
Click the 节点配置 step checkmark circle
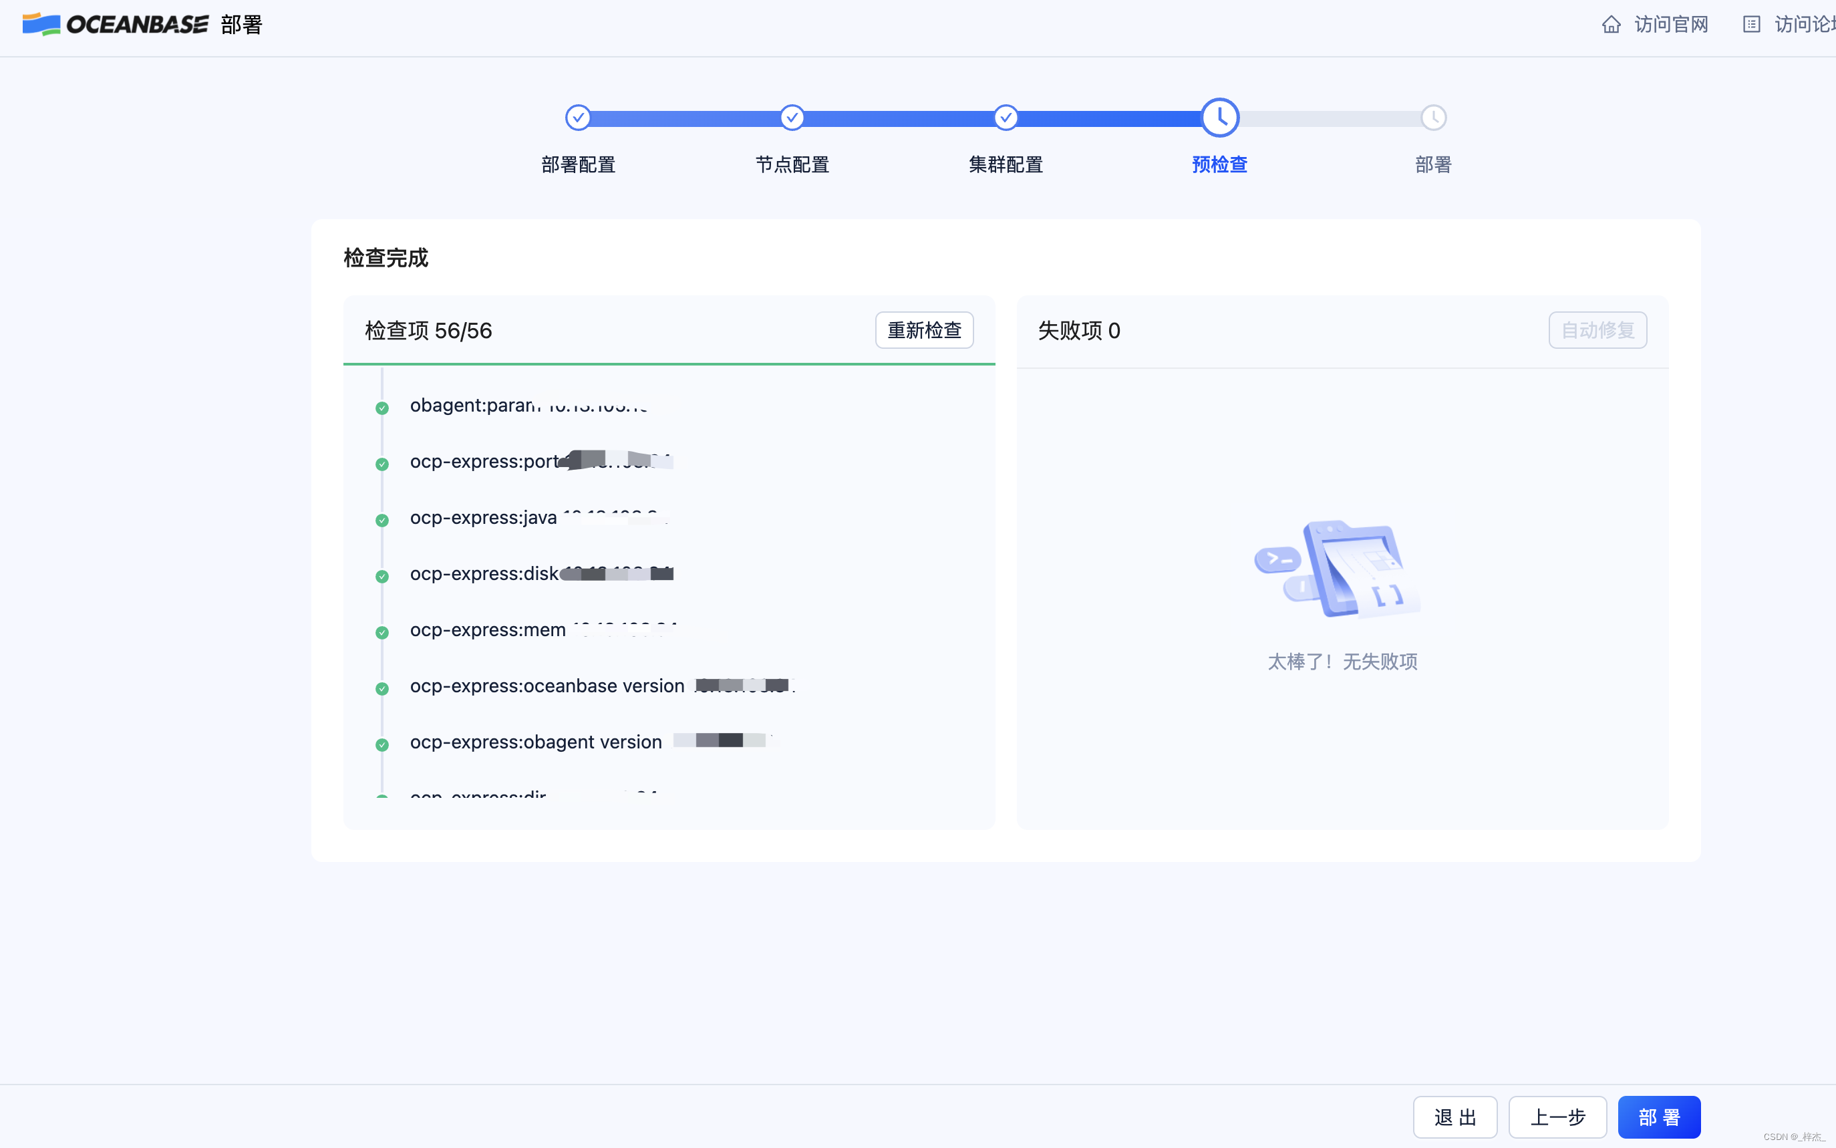point(792,118)
